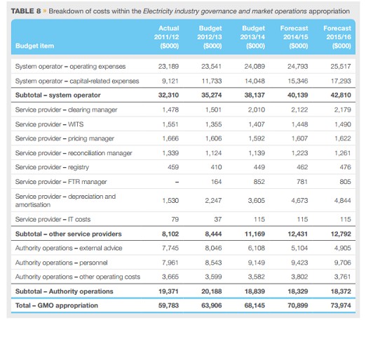
Task: Select the Budget 2012/13 column header
Action: (210, 37)
